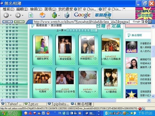155x116 pixels.
Task: Open the 無... browser taskbar button
Action: pyautogui.click(x=90, y=113)
